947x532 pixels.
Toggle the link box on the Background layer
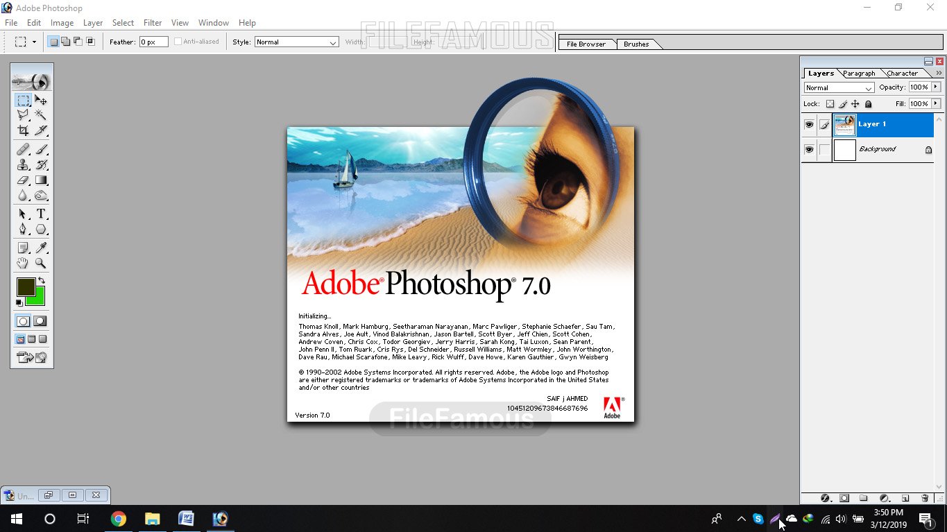click(x=824, y=150)
